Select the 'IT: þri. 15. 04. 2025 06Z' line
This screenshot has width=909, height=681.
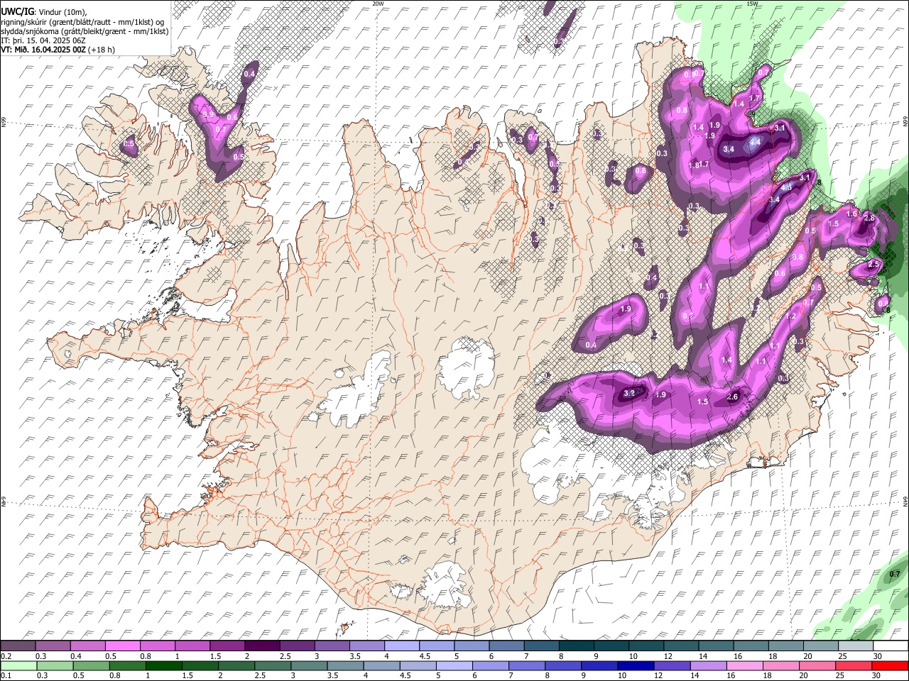point(43,40)
